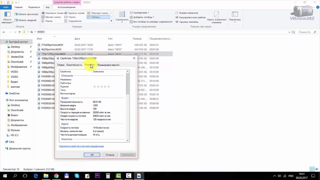Open Предыдущие версии tab in dialog
Image resolution: width=320 pixels, height=180 pixels.
[x=108, y=65]
